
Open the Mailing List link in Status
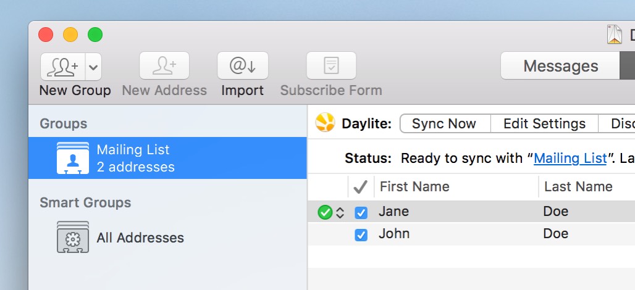point(570,158)
